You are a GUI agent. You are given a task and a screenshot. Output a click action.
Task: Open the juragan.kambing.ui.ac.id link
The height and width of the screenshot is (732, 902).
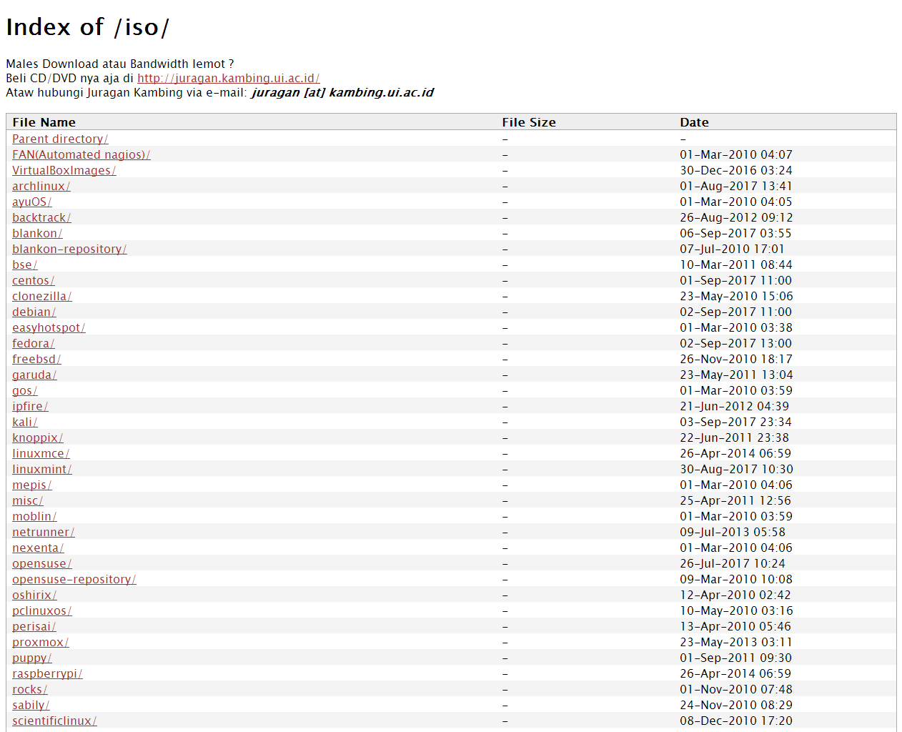point(228,78)
